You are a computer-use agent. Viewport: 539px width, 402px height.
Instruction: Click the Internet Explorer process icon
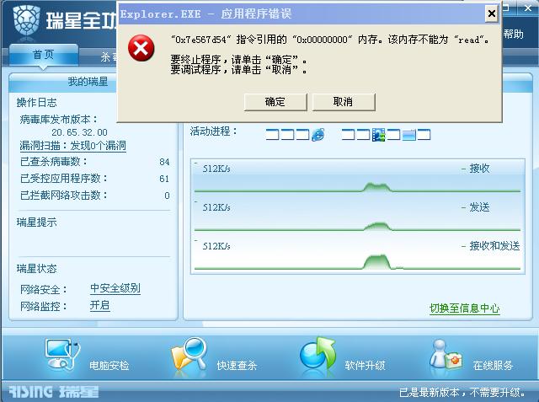click(318, 135)
